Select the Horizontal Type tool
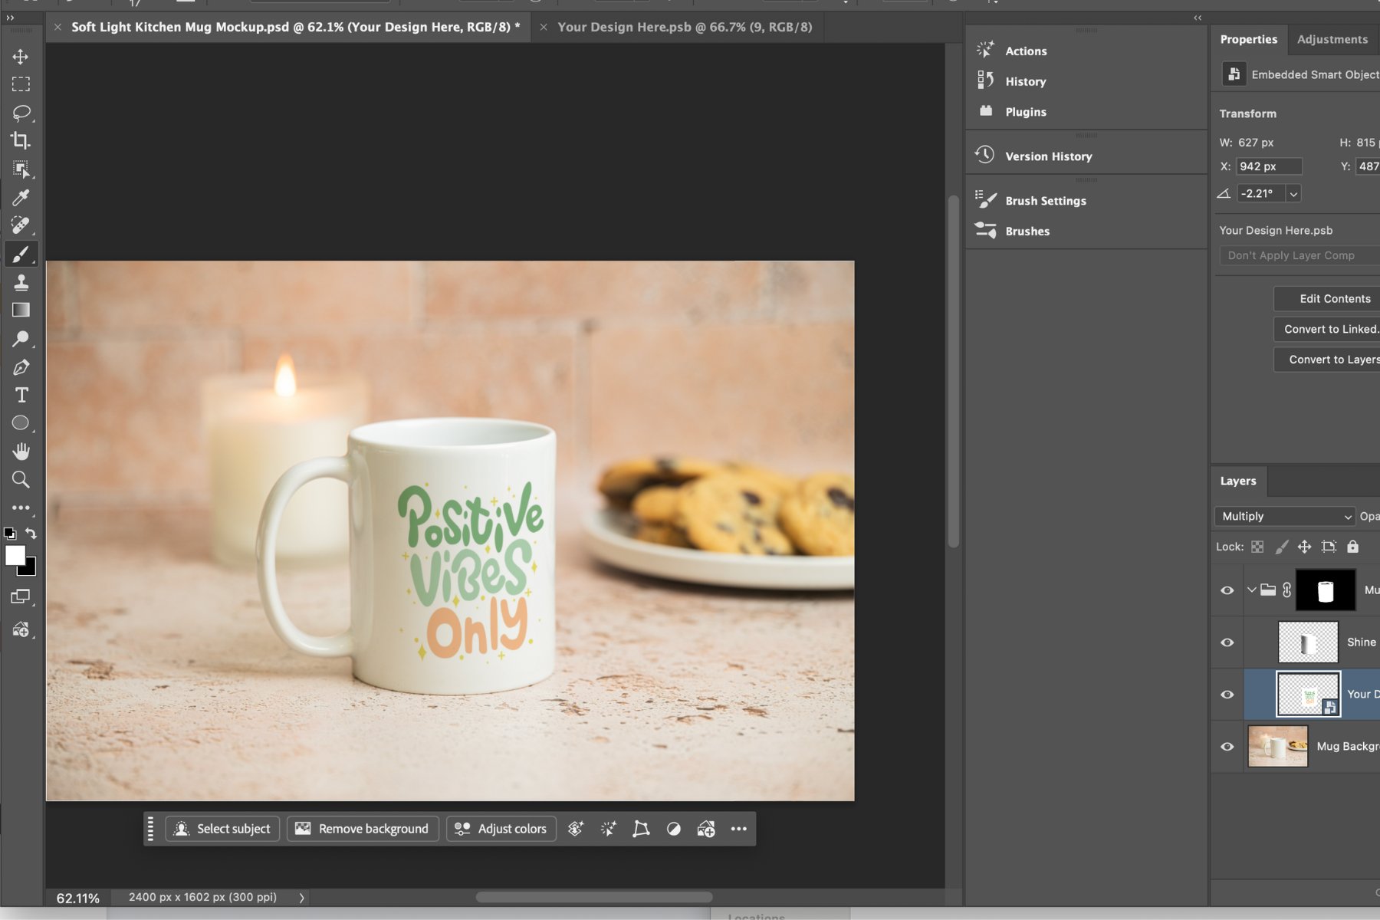The image size is (1380, 920). 21,395
